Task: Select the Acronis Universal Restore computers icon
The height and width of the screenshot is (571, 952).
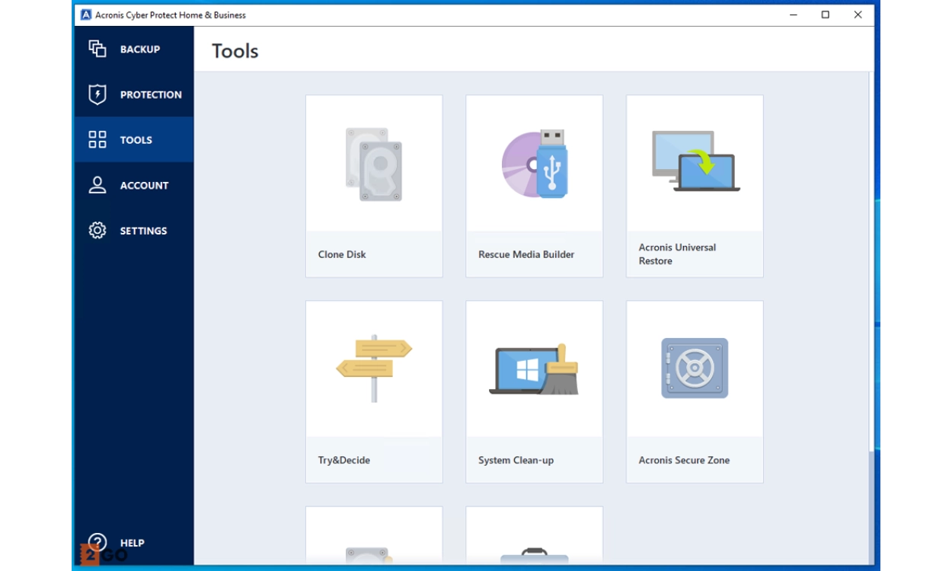Action: [695, 161]
